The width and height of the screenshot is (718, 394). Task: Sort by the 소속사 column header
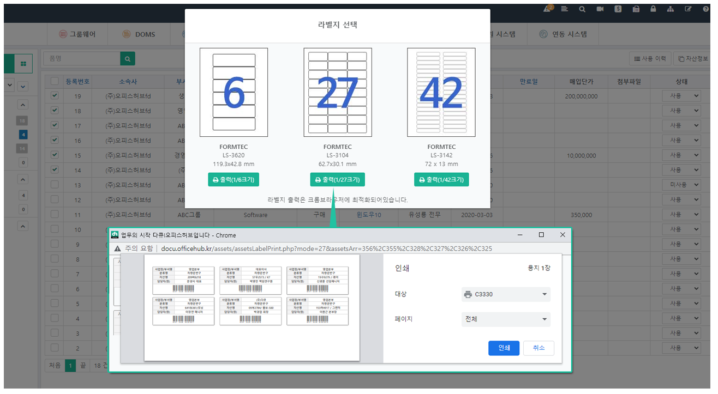coord(128,81)
